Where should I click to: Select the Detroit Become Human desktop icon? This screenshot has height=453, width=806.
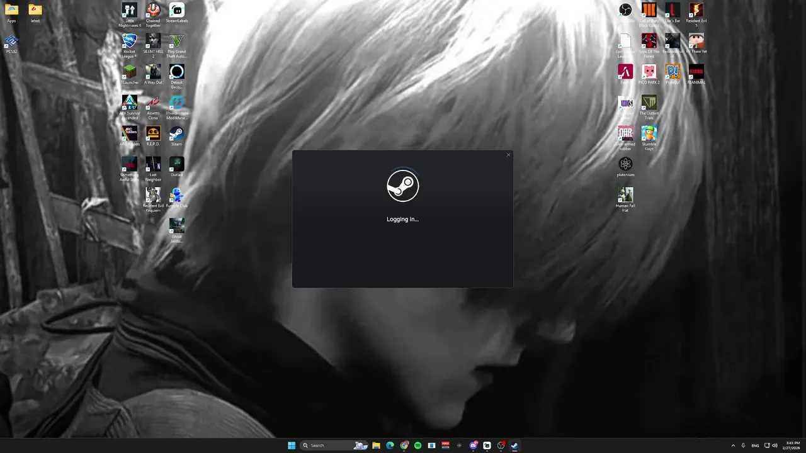point(177,77)
